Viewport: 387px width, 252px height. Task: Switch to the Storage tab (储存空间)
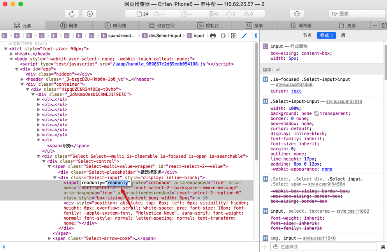click(162, 25)
